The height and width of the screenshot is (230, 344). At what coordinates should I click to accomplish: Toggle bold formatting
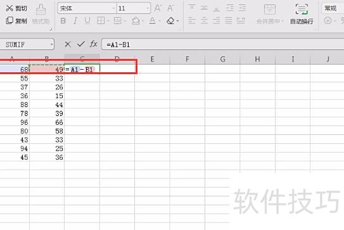point(63,21)
